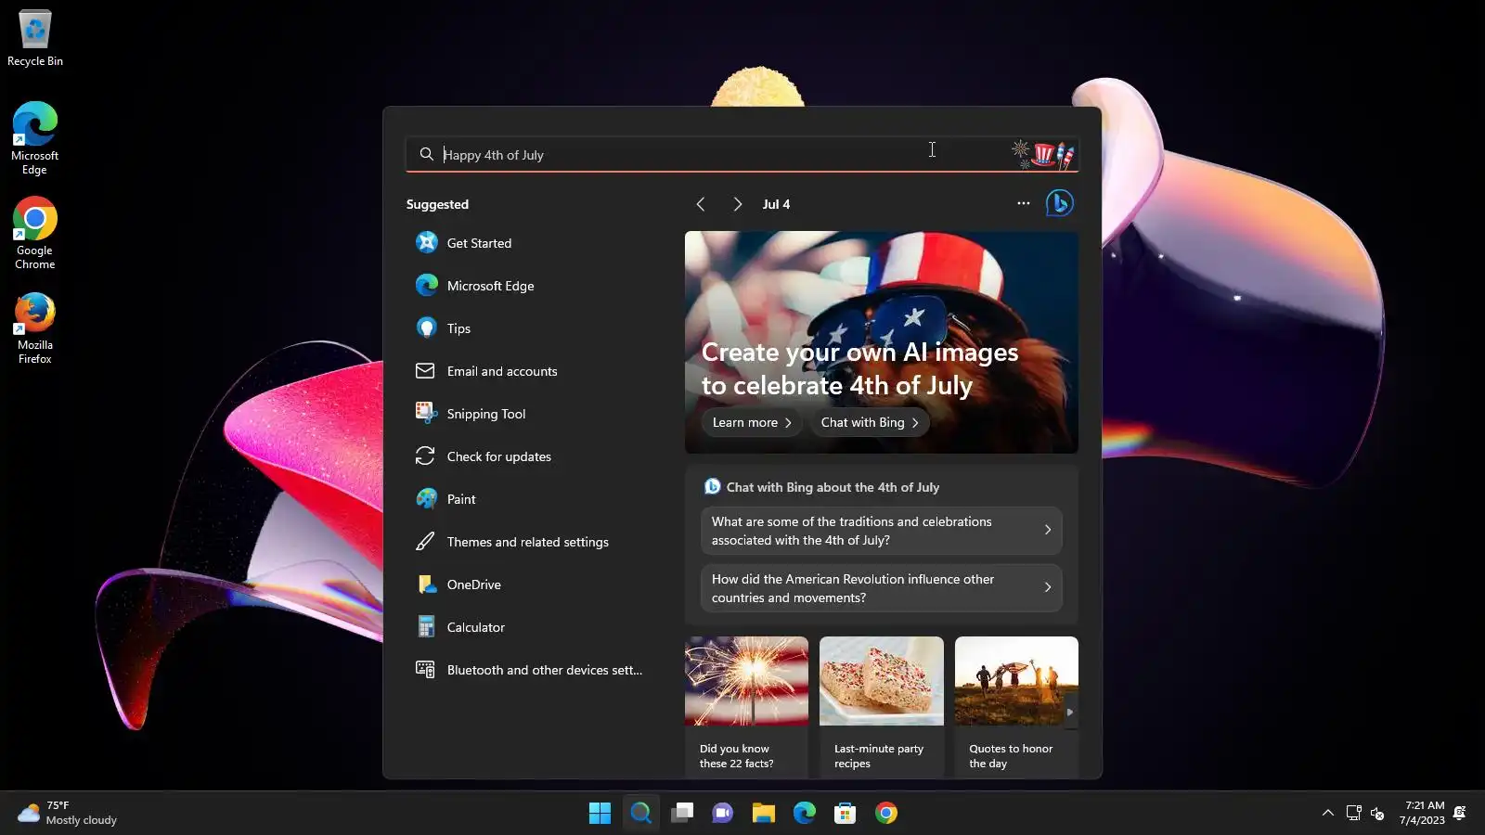Image resolution: width=1485 pixels, height=835 pixels.
Task: Open the three-dot more options menu
Action: point(1024,203)
